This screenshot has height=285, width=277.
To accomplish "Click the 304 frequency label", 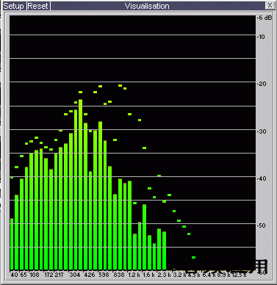I will click(x=75, y=275).
